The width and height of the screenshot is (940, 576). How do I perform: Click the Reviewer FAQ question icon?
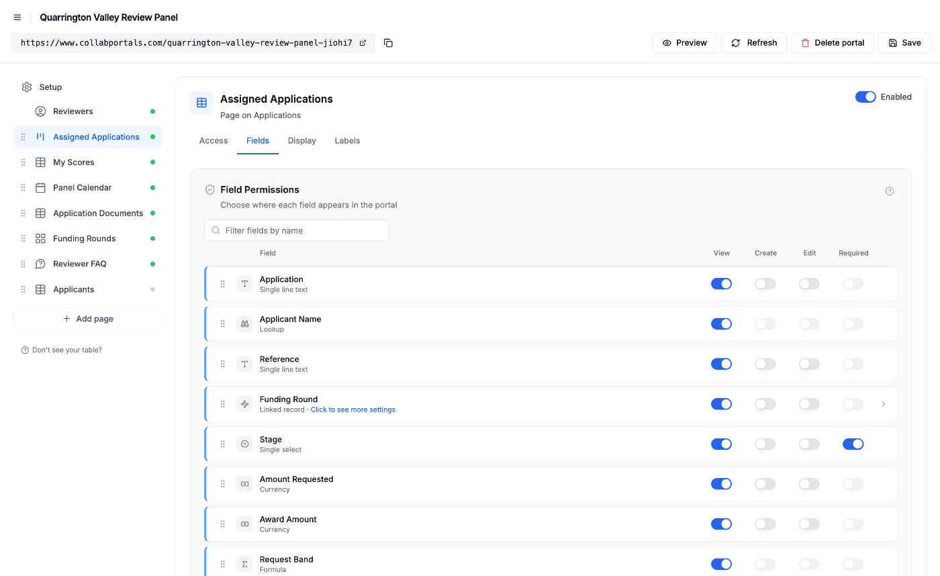pyautogui.click(x=41, y=264)
